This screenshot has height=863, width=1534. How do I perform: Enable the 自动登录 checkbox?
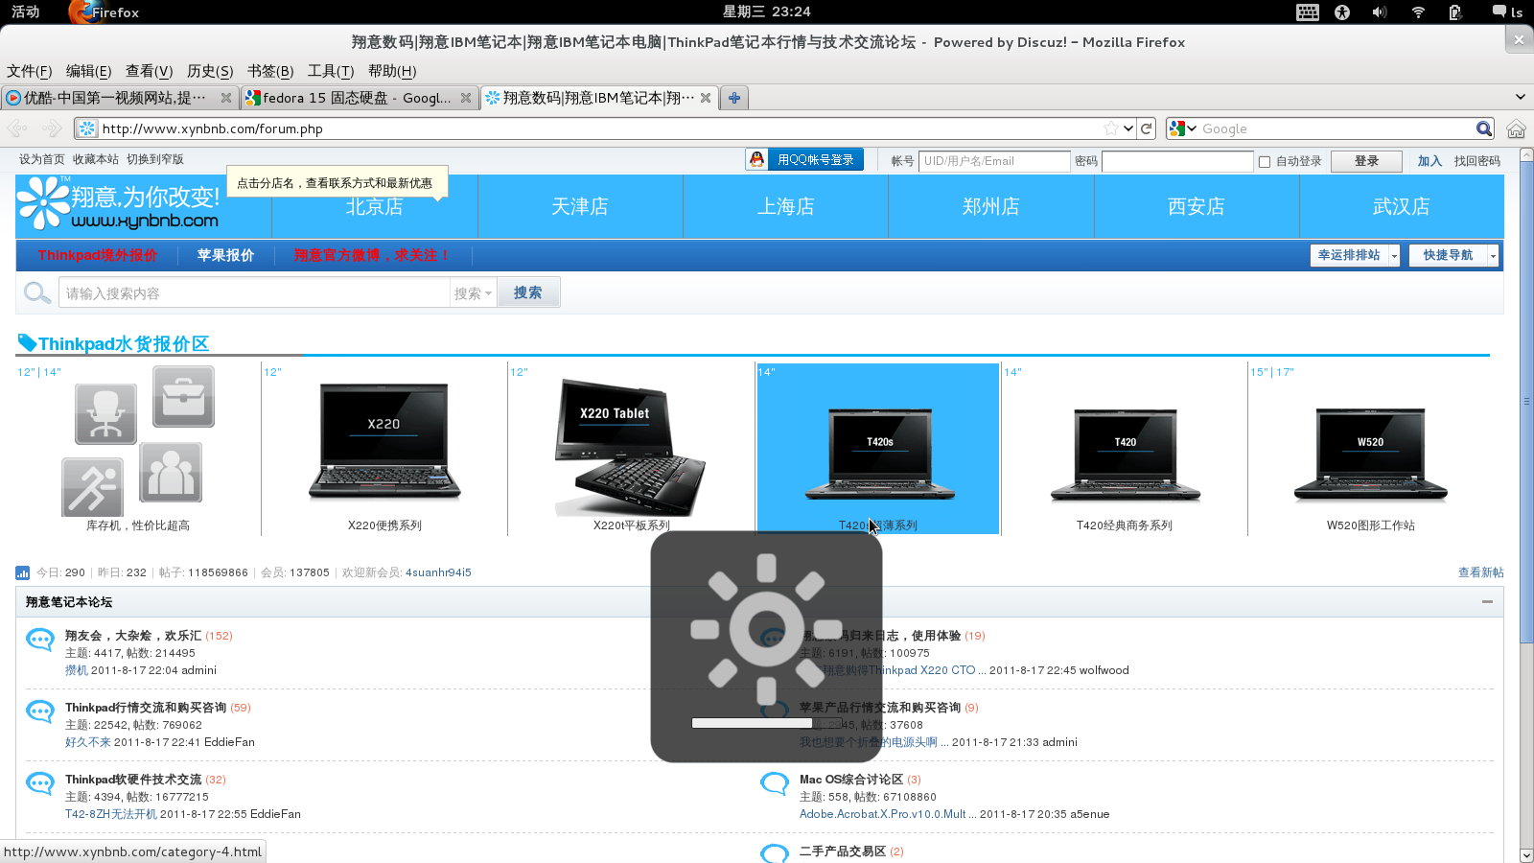[1265, 161]
